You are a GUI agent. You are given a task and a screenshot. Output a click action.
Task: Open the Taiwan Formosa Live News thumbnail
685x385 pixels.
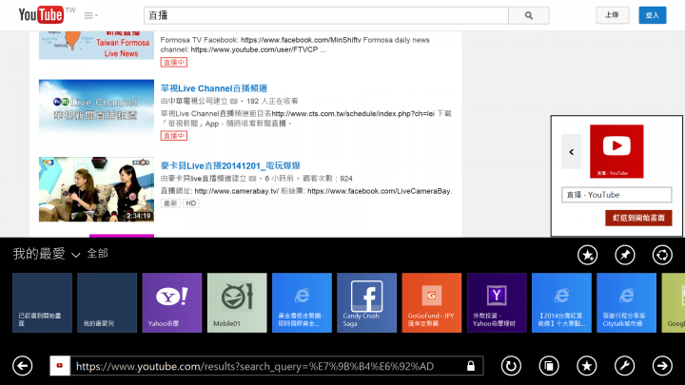click(96, 45)
